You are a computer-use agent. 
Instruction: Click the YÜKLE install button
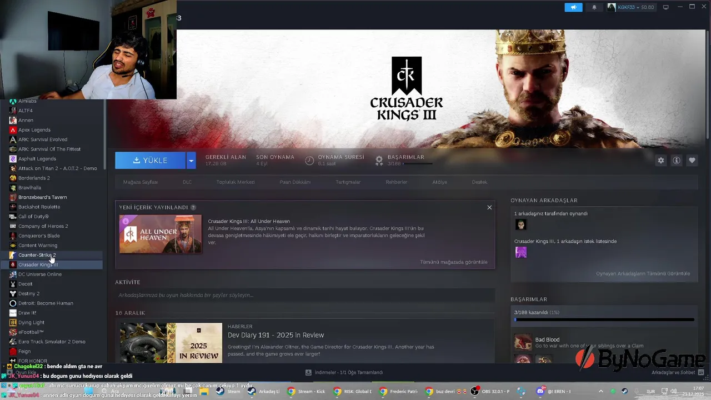(150, 161)
